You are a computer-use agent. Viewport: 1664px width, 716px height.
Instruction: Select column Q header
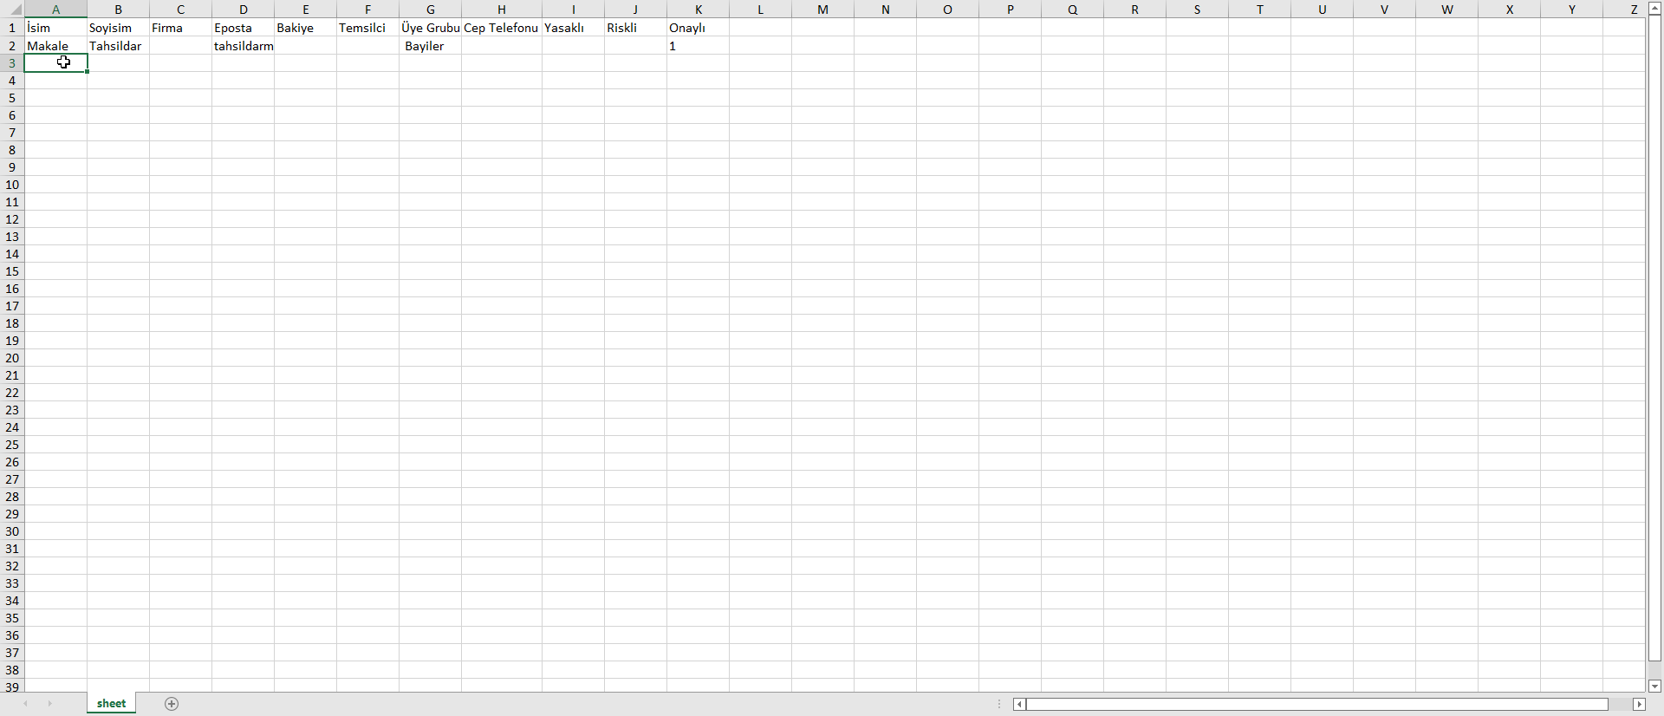tap(1072, 10)
